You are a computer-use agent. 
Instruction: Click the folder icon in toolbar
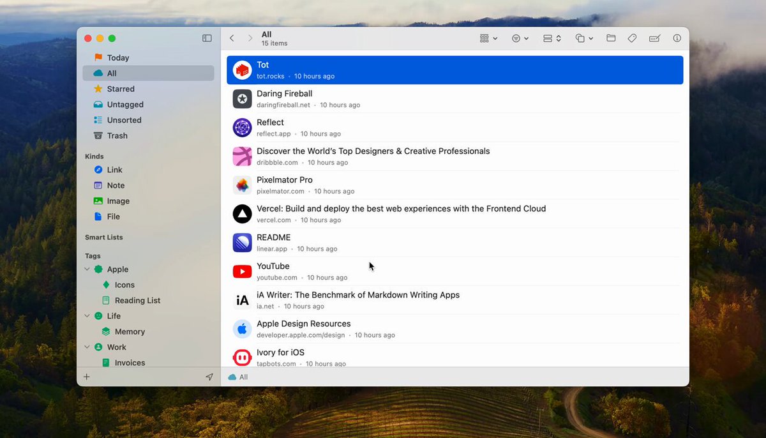(611, 38)
